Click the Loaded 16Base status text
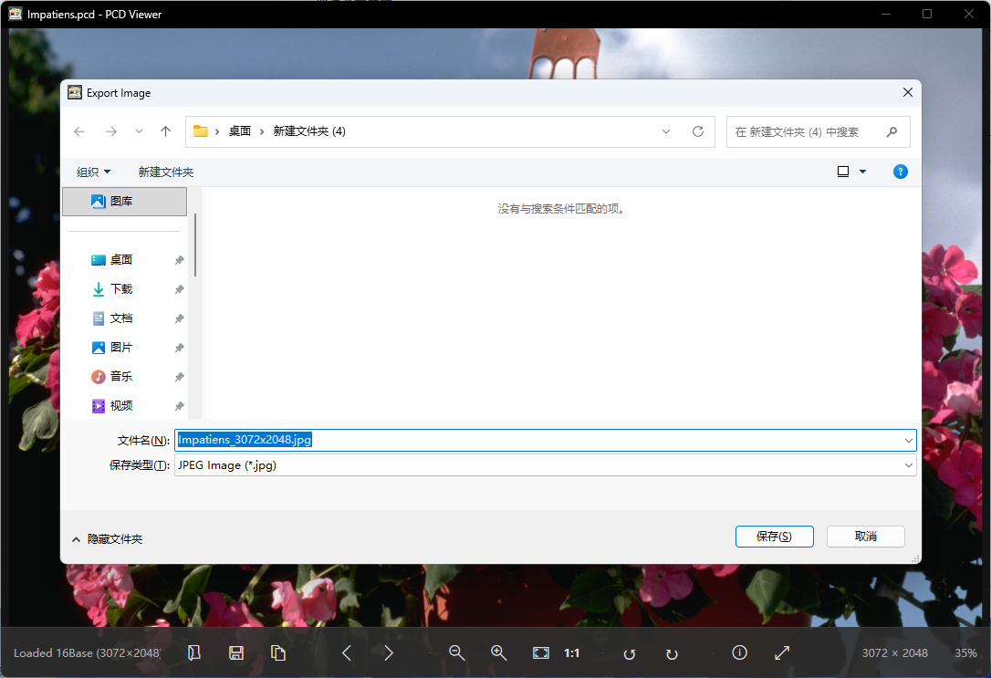The height and width of the screenshot is (678, 991). pyautogui.click(x=87, y=652)
